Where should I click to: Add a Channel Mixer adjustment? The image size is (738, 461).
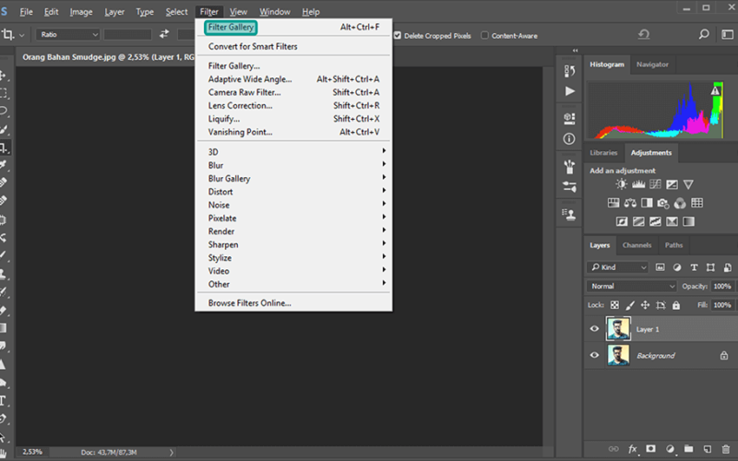tap(680, 203)
